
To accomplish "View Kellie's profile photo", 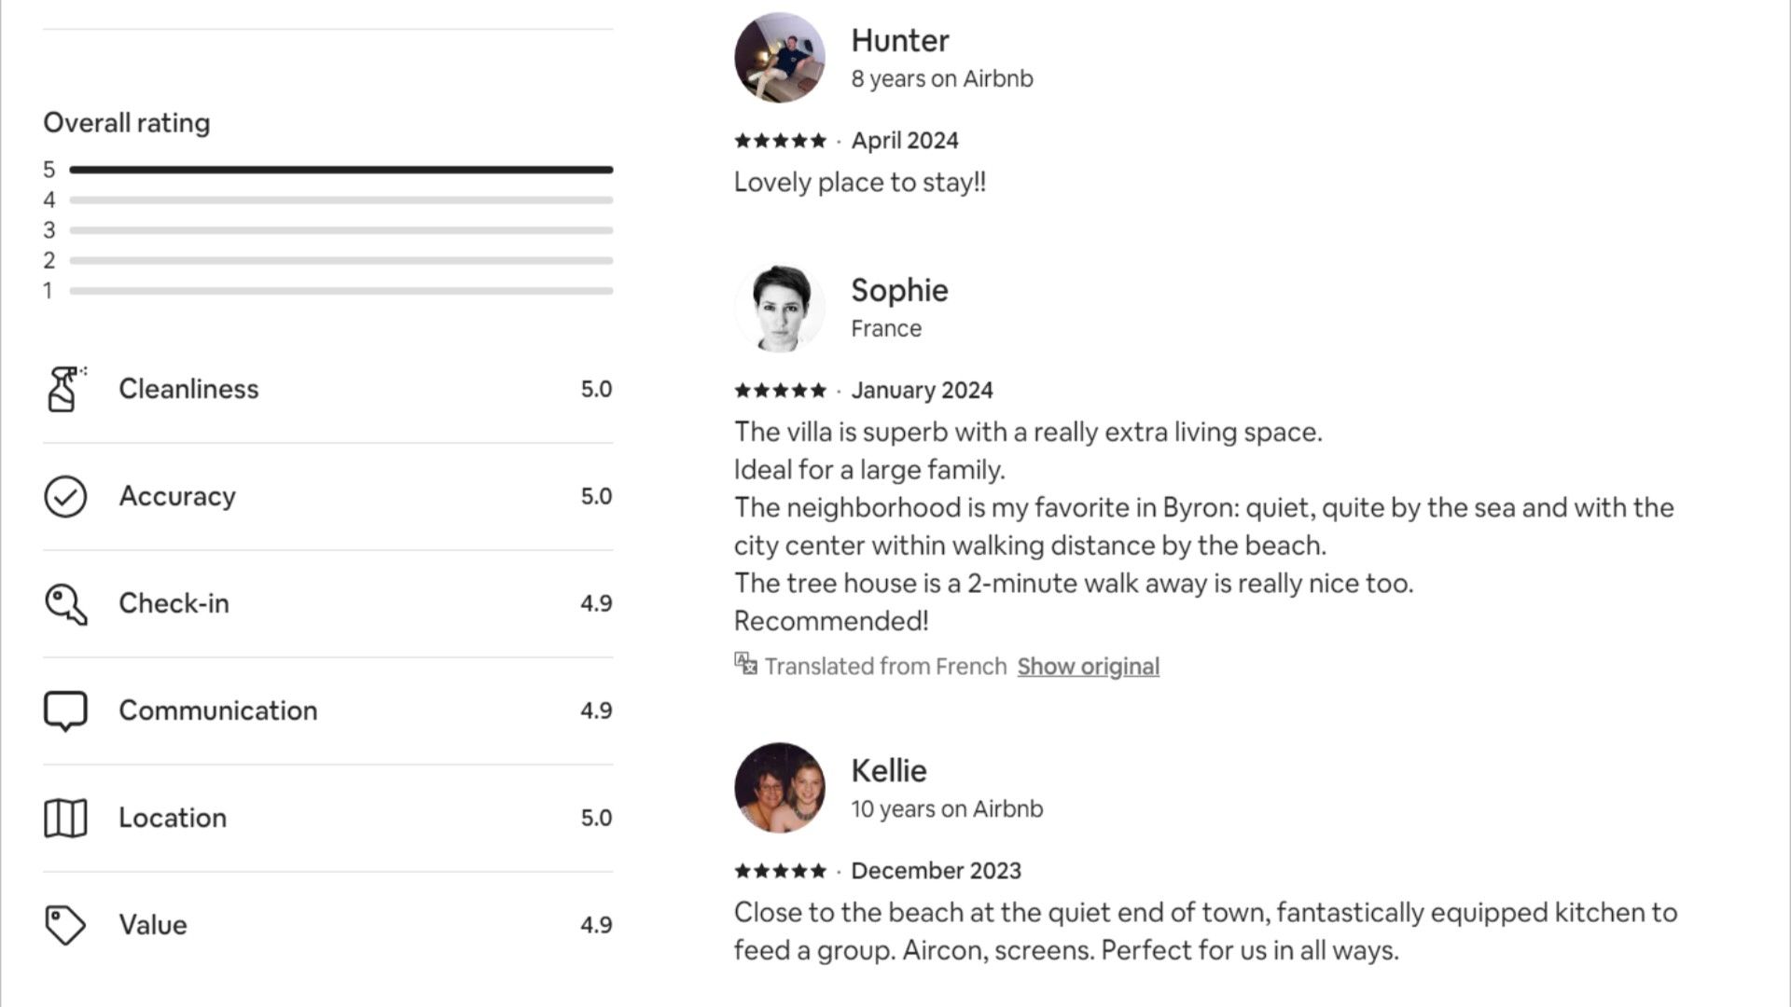I will click(780, 788).
